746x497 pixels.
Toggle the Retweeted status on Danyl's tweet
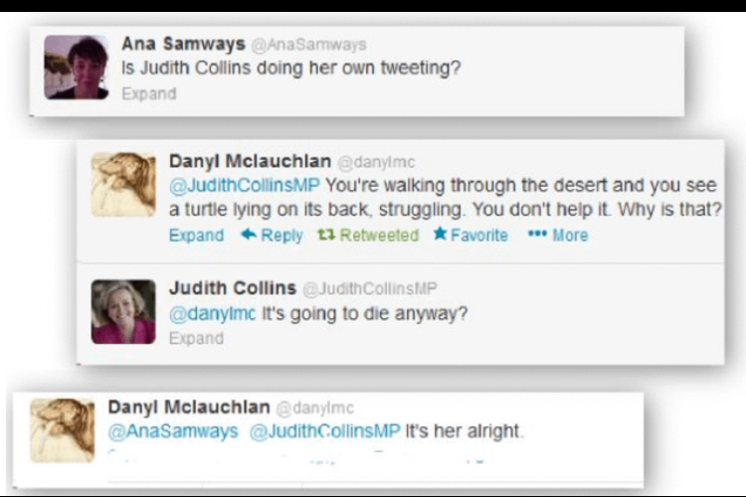coord(379,235)
